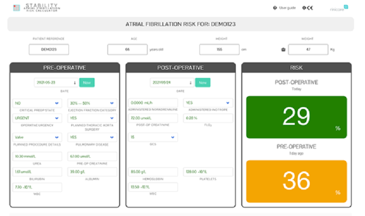Edit the Patient Reference field DEMO123
The width and height of the screenshot is (365, 216).
(x=49, y=50)
